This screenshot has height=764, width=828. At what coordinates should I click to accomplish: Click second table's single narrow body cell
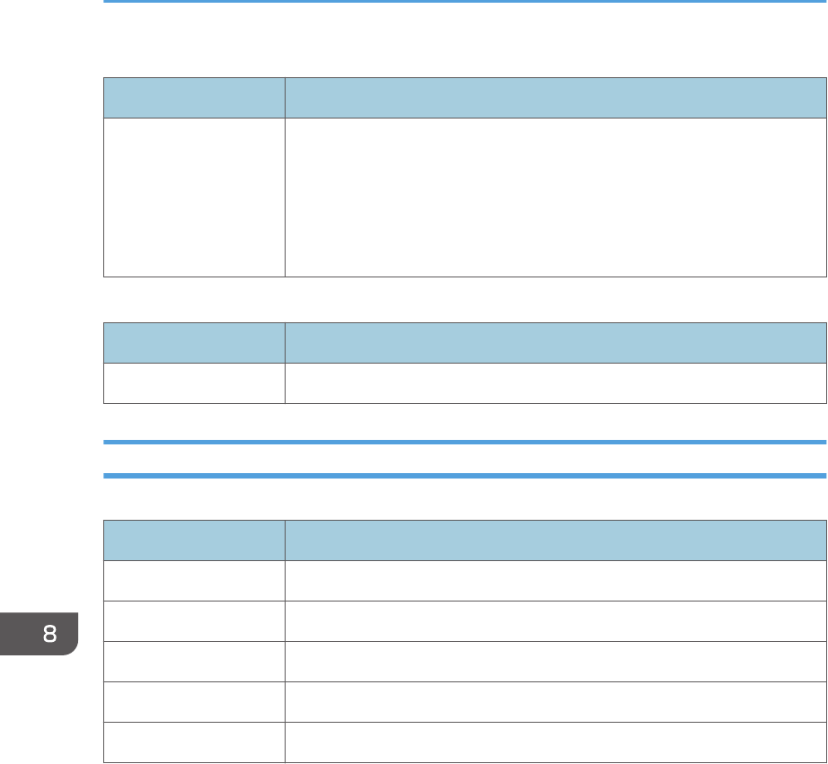coord(194,383)
